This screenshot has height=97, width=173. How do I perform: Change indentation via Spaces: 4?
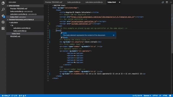click(x=147, y=96)
